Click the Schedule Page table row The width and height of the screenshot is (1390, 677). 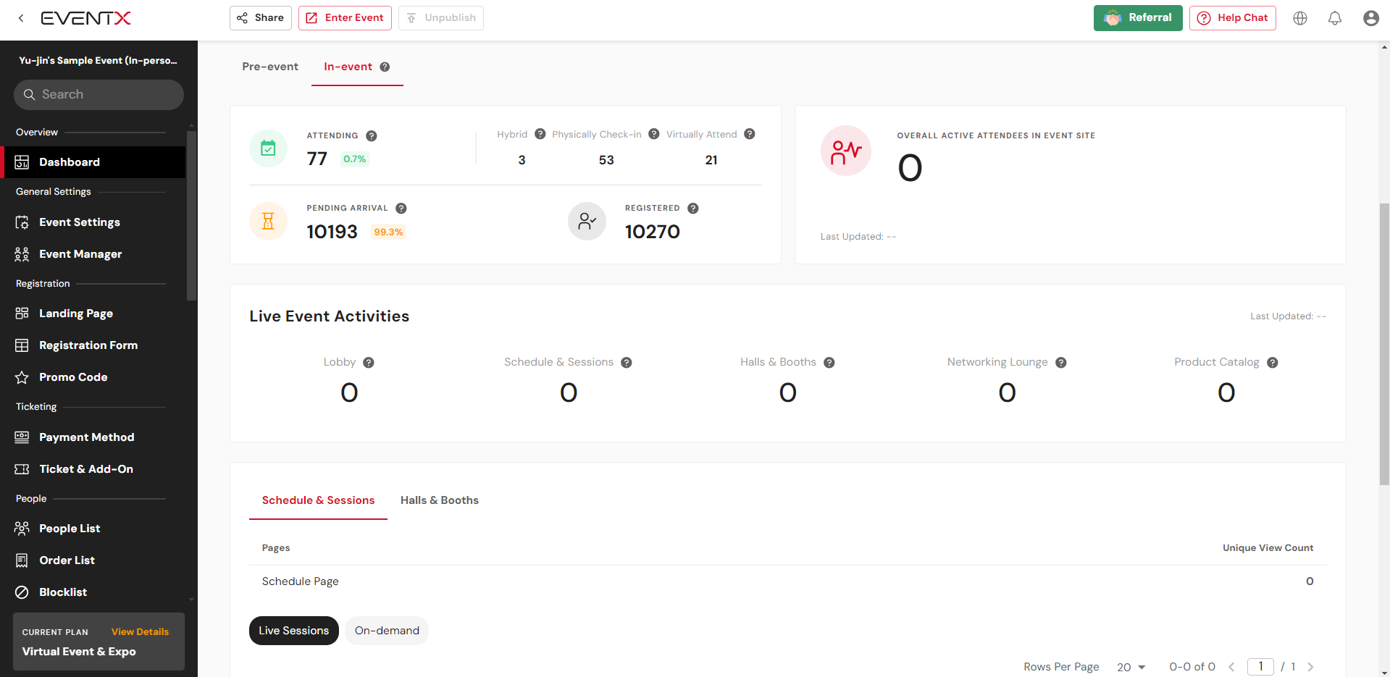click(788, 581)
